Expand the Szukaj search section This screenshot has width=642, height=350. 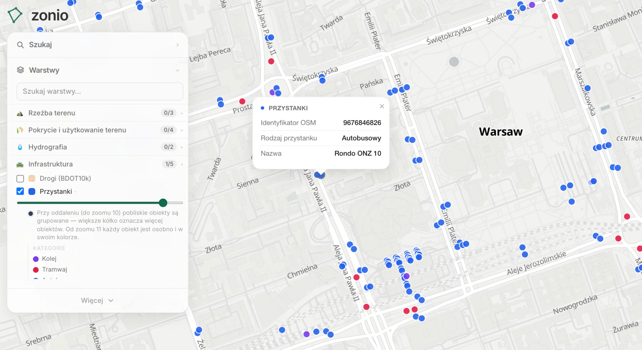(177, 45)
